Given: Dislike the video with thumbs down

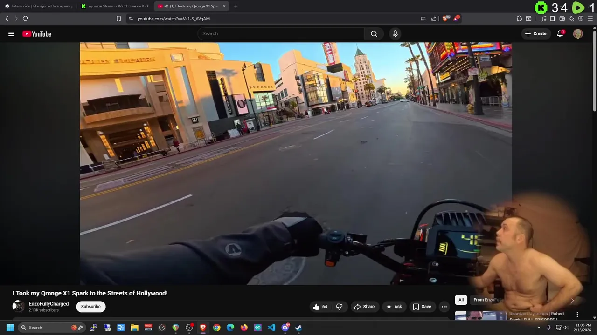Looking at the screenshot, I should click(339, 307).
